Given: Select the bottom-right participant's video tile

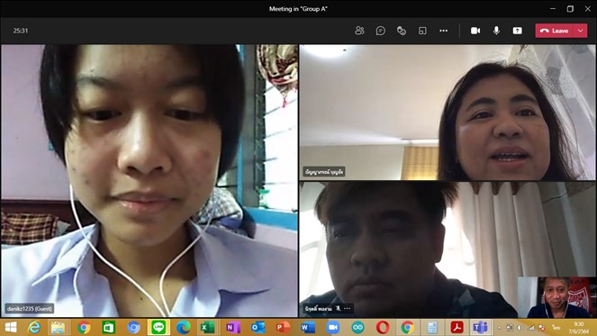Looking at the screenshot, I should click(x=448, y=250).
